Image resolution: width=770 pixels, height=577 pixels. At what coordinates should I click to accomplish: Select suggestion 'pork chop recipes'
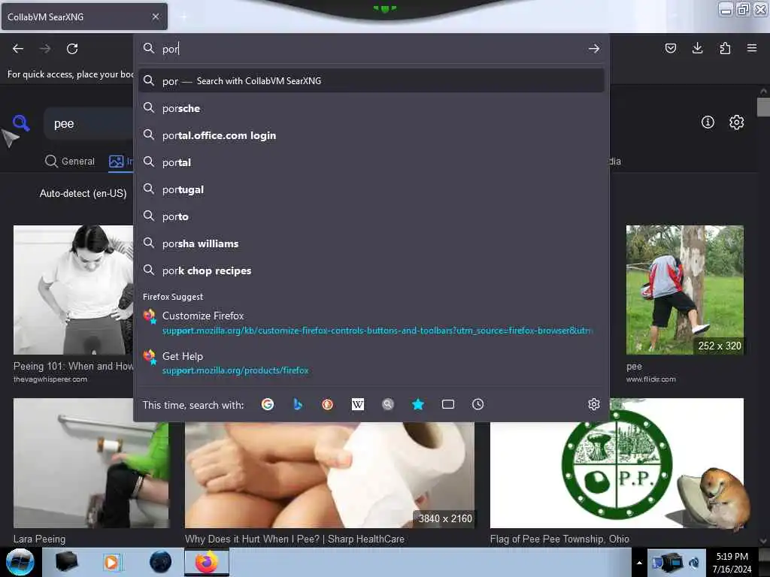(x=371, y=270)
